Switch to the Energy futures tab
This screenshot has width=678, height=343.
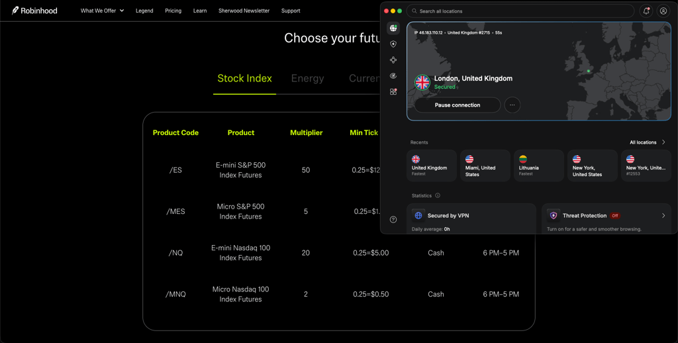307,78
